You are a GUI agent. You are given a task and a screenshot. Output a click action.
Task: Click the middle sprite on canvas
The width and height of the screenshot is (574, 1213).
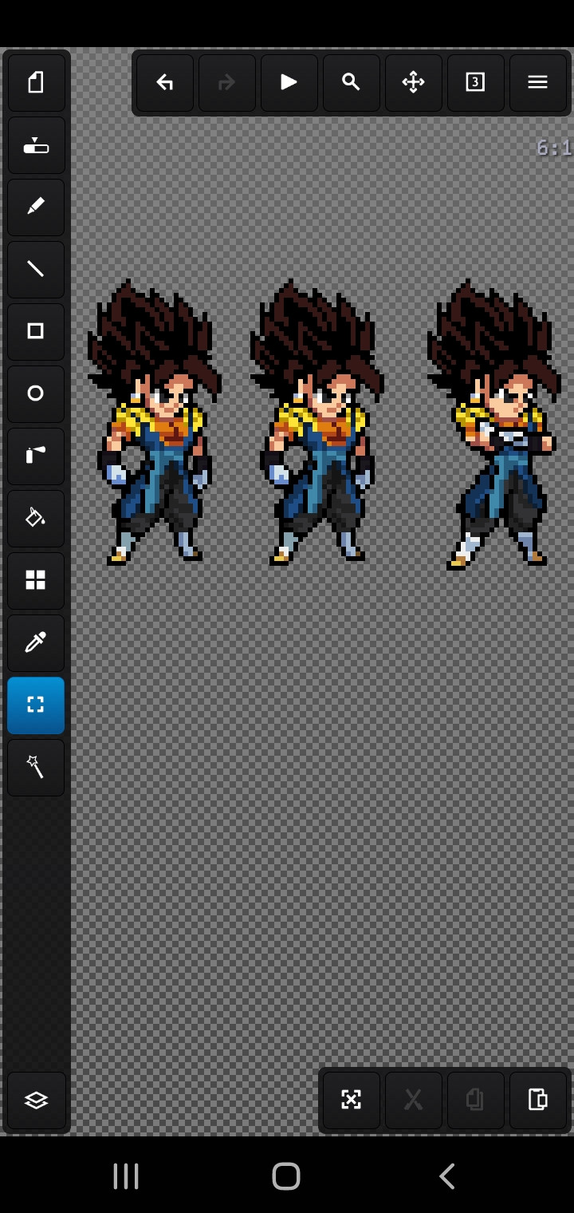tap(316, 423)
